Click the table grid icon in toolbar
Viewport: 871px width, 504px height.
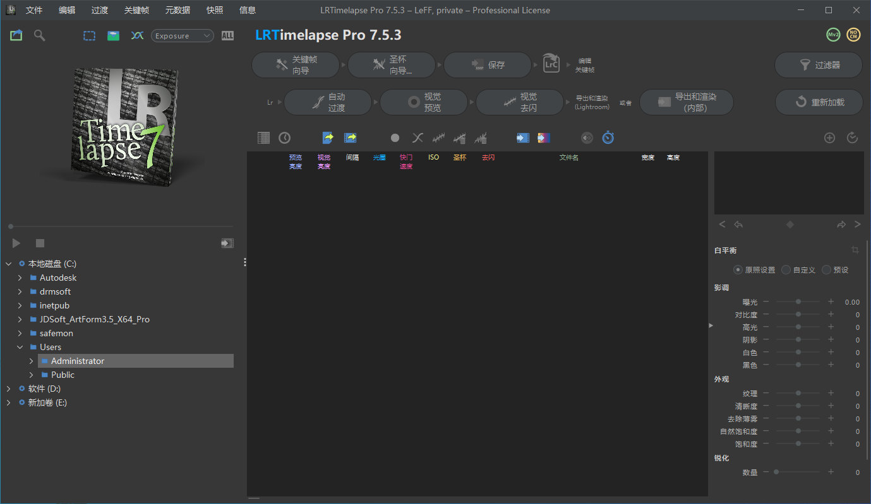click(x=264, y=138)
